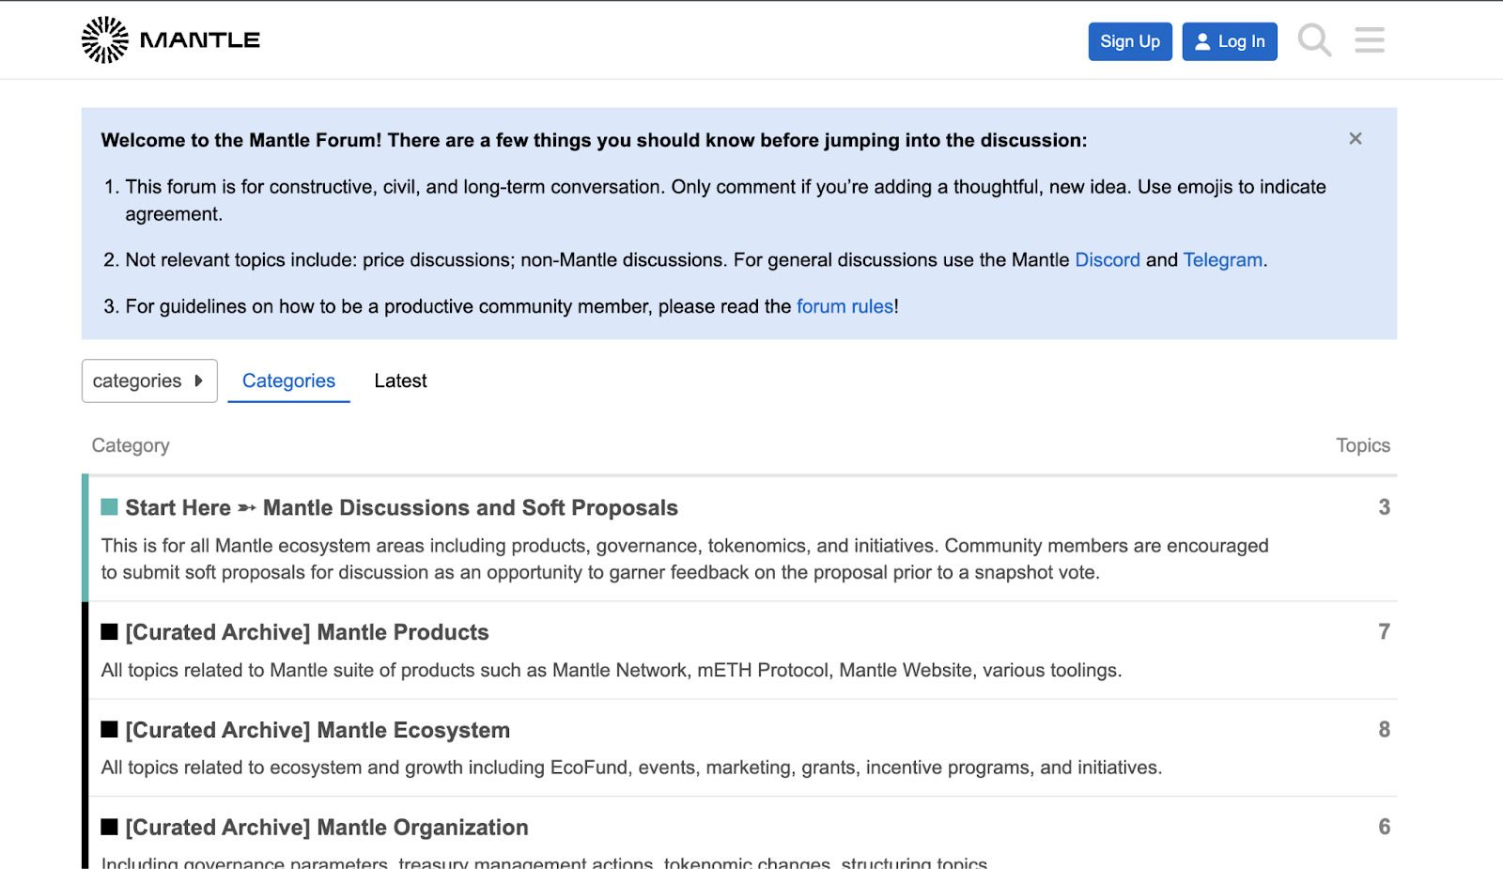
Task: Expand the categories dropdown
Action: (149, 380)
